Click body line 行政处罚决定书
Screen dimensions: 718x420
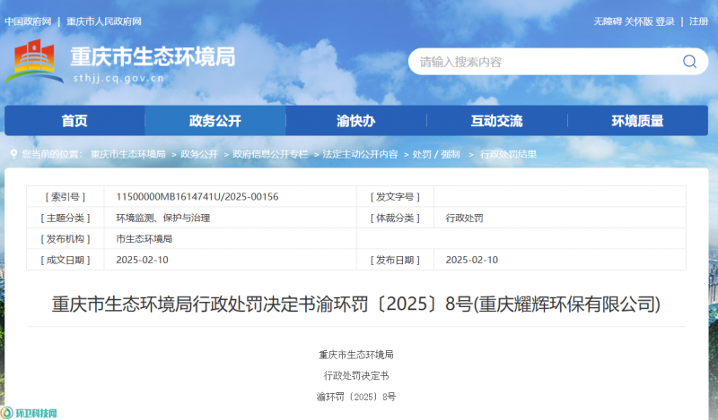[x=356, y=375]
